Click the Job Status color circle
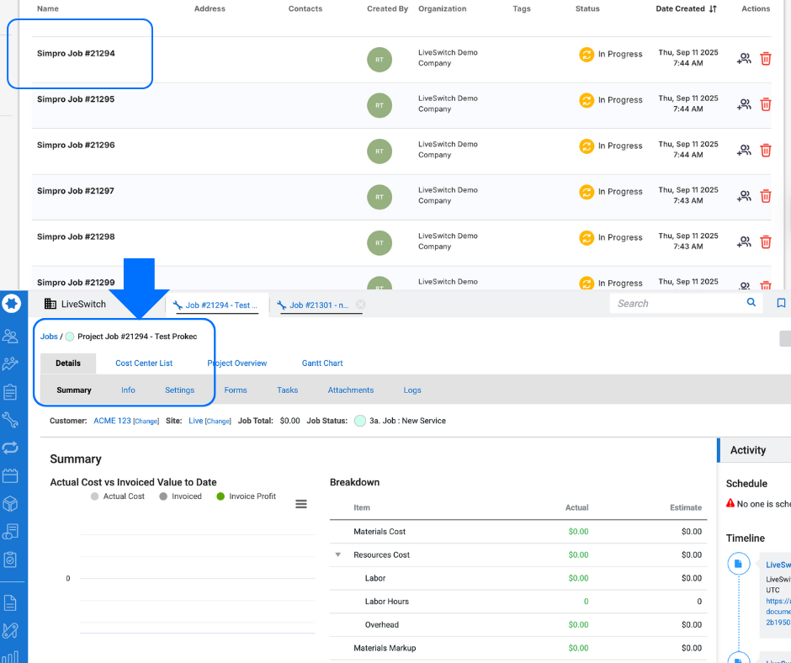The width and height of the screenshot is (791, 663). [359, 421]
